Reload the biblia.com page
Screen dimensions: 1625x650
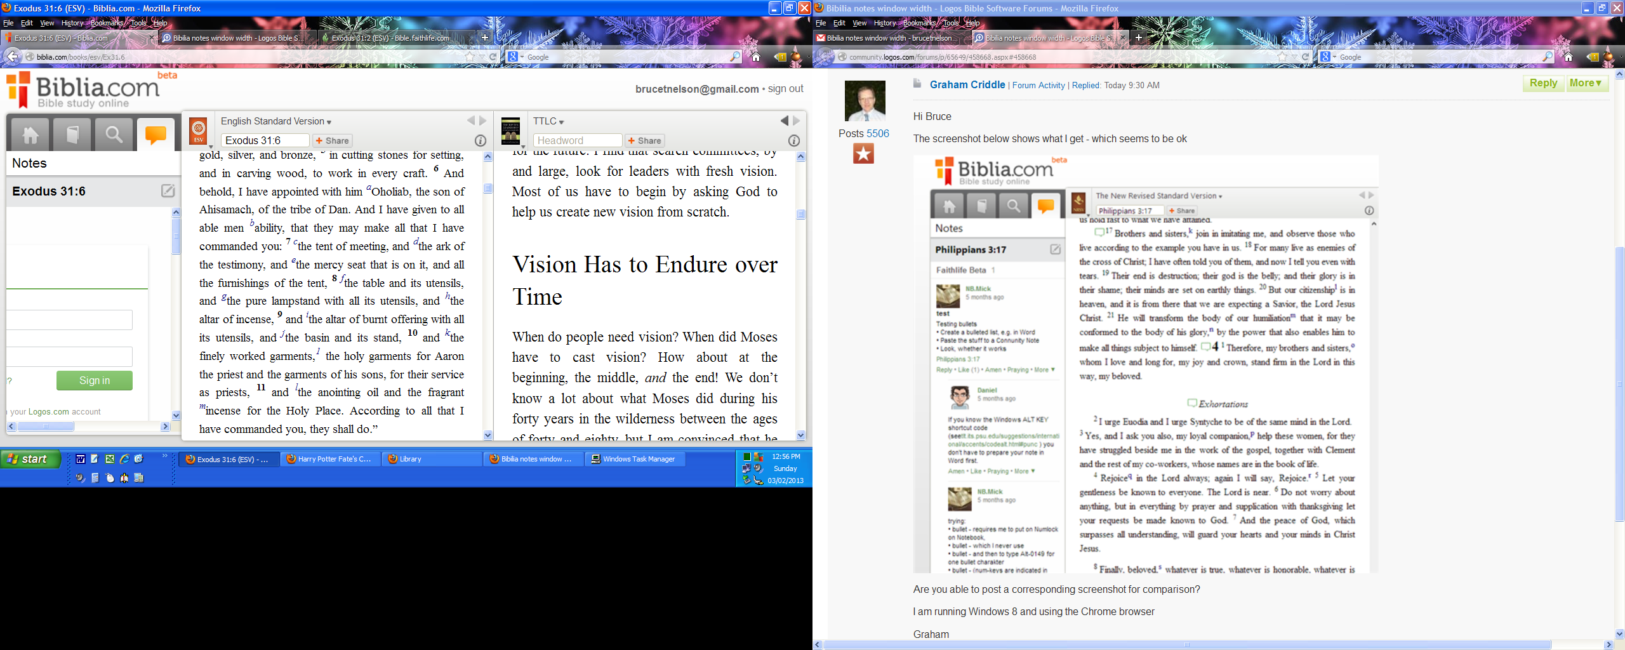click(493, 57)
